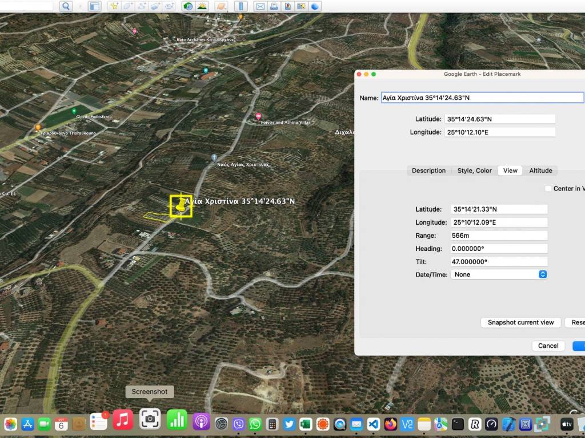585x438 pixels.
Task: Click the placemark Name text field
Action: [482, 98]
